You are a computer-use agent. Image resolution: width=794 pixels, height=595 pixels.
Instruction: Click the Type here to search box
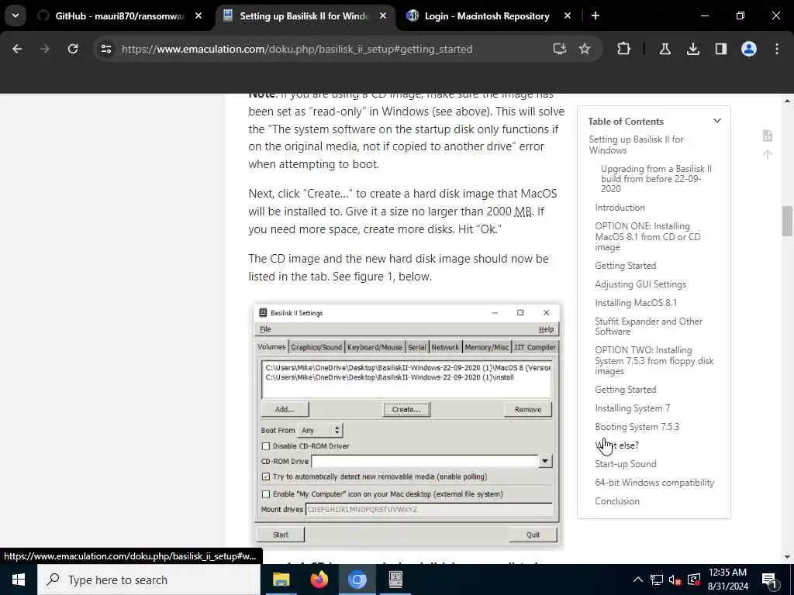[x=149, y=580]
